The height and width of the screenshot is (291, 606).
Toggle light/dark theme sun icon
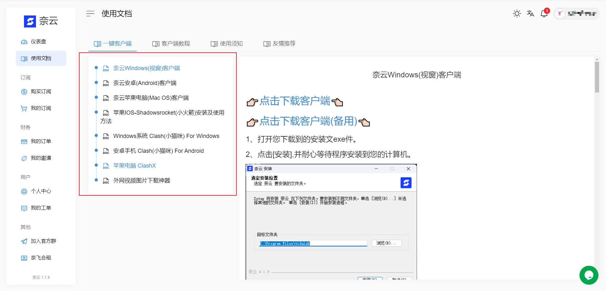click(517, 14)
